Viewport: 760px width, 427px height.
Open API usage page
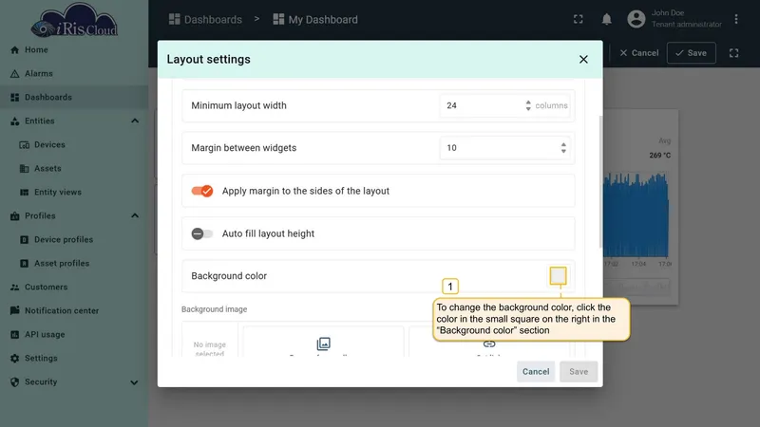click(x=74, y=335)
